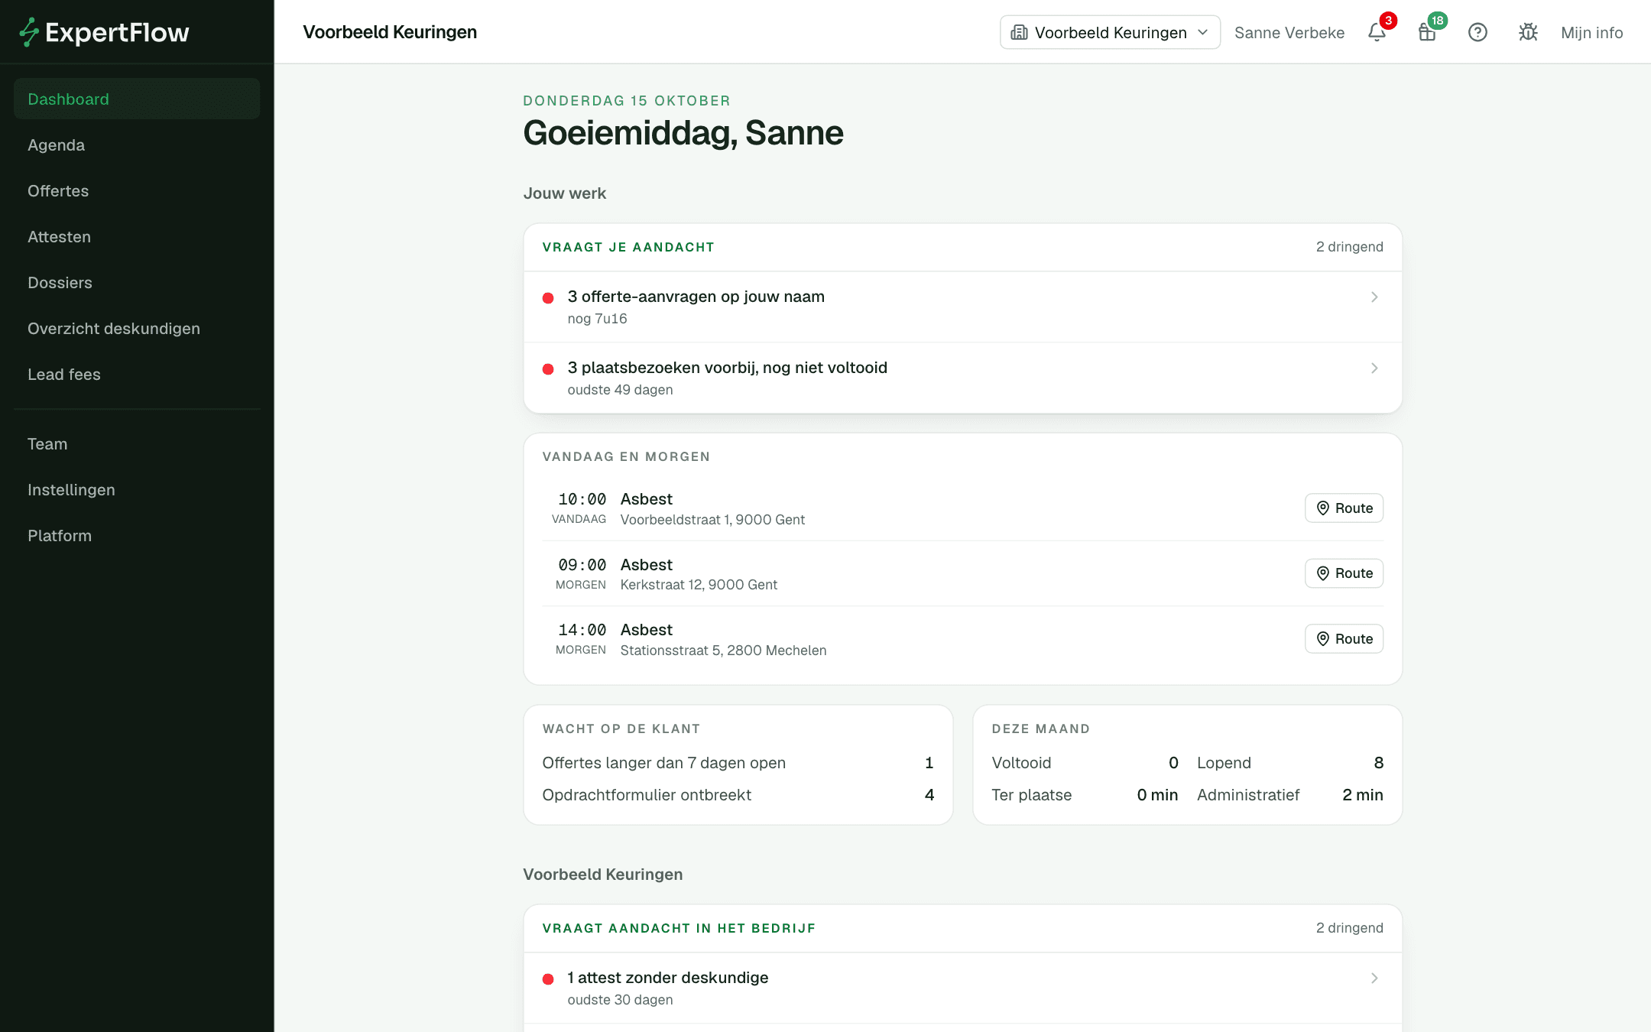Screen dimensions: 1651x1032
Task: Open 3 offerte-aanvragen op jouw naam
Action: (x=962, y=307)
